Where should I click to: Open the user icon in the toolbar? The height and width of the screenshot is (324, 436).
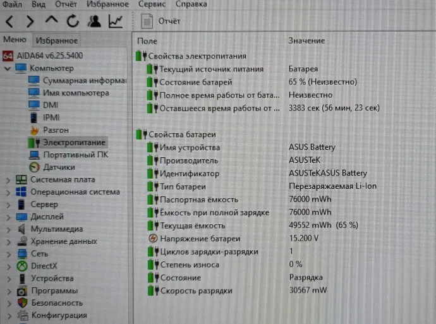coord(94,21)
